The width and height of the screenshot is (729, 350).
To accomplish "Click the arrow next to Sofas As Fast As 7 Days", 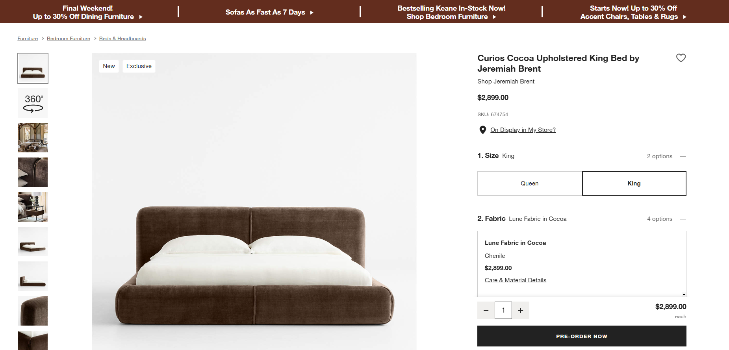I will click(312, 12).
